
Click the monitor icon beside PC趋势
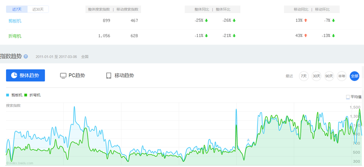point(63,76)
